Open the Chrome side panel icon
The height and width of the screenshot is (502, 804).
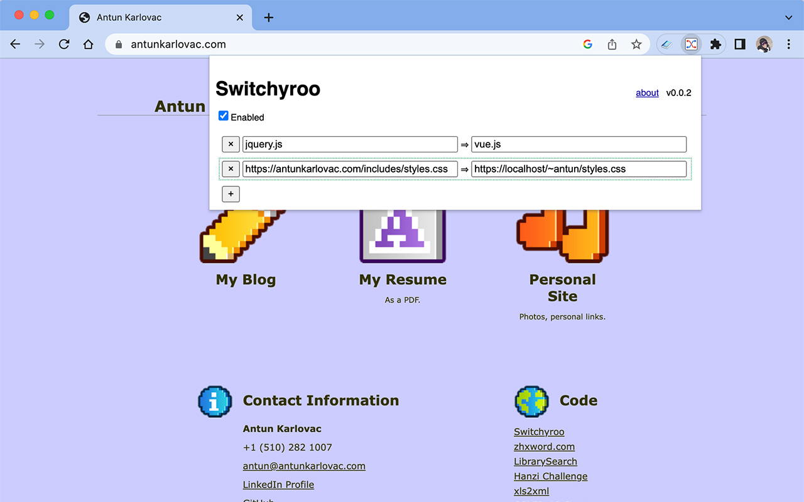point(739,44)
